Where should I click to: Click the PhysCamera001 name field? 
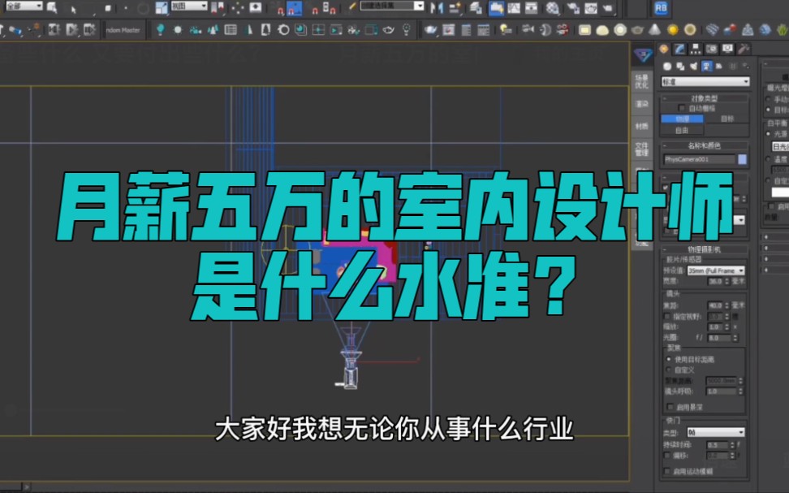(x=700, y=158)
